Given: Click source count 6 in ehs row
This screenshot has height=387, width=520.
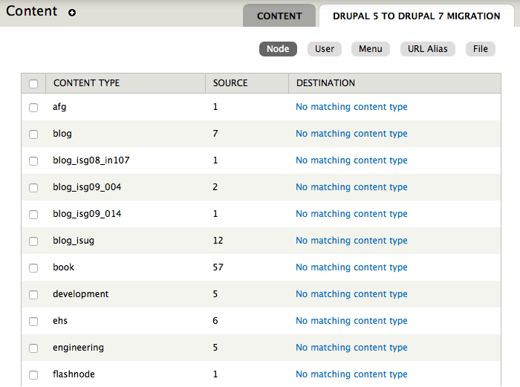Looking at the screenshot, I should coord(215,321).
